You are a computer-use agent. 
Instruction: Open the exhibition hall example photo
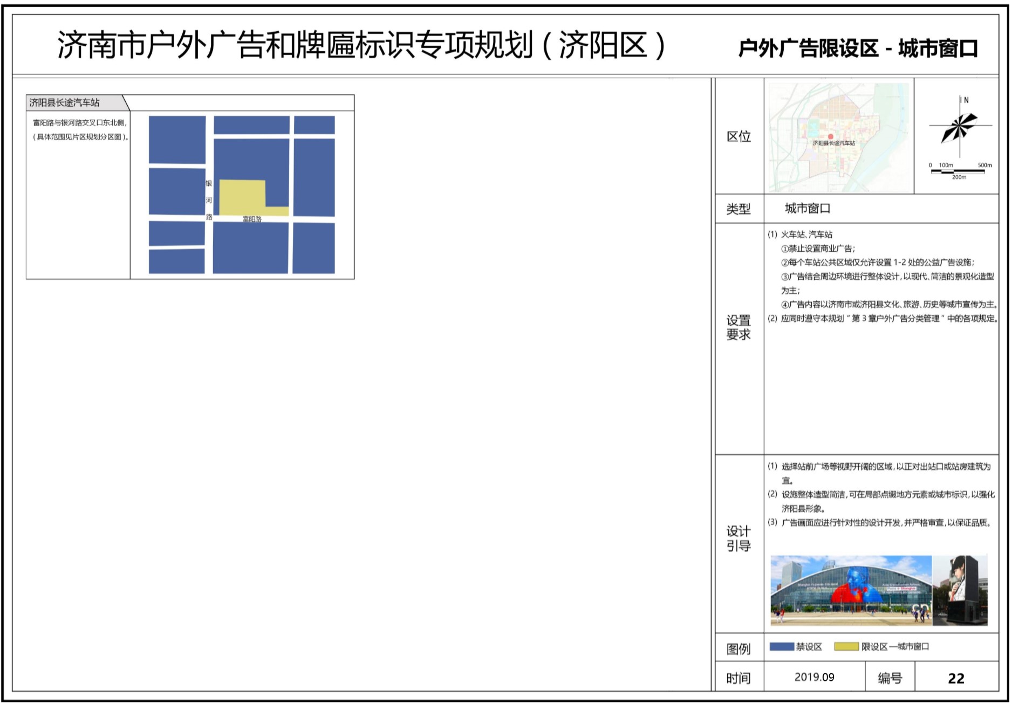(851, 590)
